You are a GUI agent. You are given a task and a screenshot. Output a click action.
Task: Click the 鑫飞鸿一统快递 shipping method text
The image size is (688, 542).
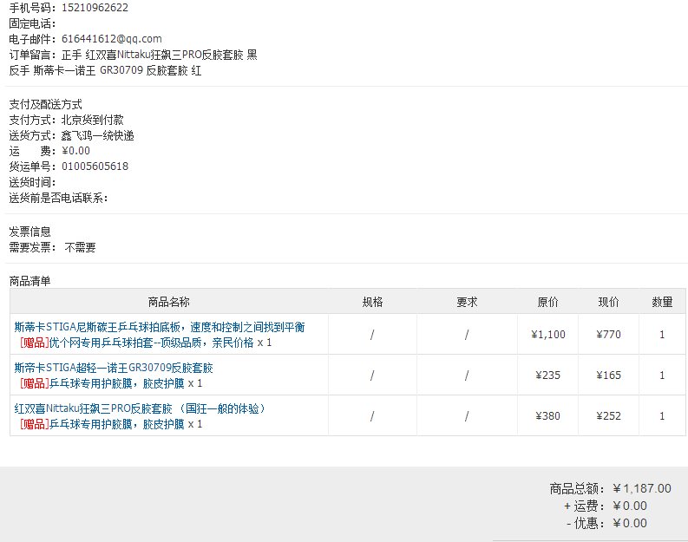pyautogui.click(x=97, y=135)
